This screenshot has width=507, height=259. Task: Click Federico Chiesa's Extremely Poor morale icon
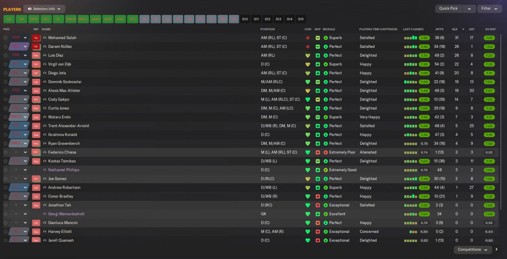(326, 152)
